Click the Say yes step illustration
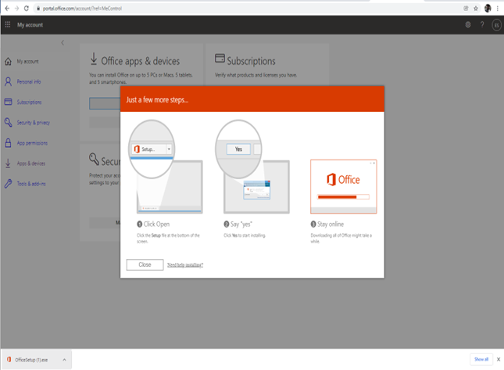 tap(252, 167)
